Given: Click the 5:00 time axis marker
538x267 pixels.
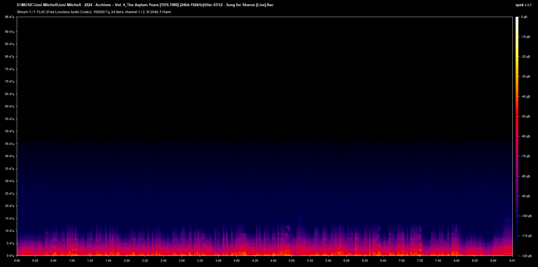Looking at the screenshot, I should point(291,261).
